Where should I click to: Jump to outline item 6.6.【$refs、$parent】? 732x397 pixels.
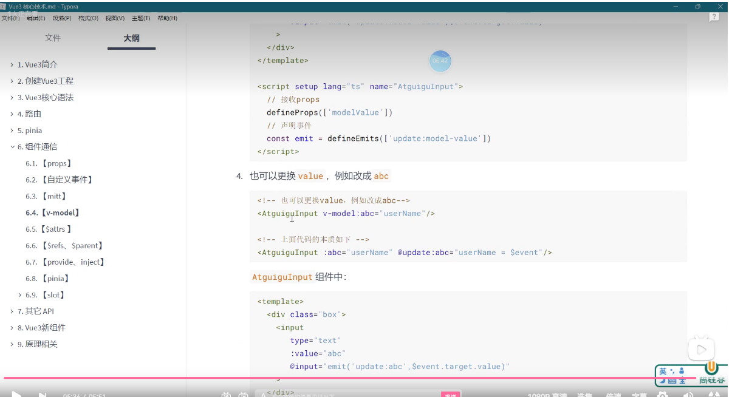click(64, 245)
